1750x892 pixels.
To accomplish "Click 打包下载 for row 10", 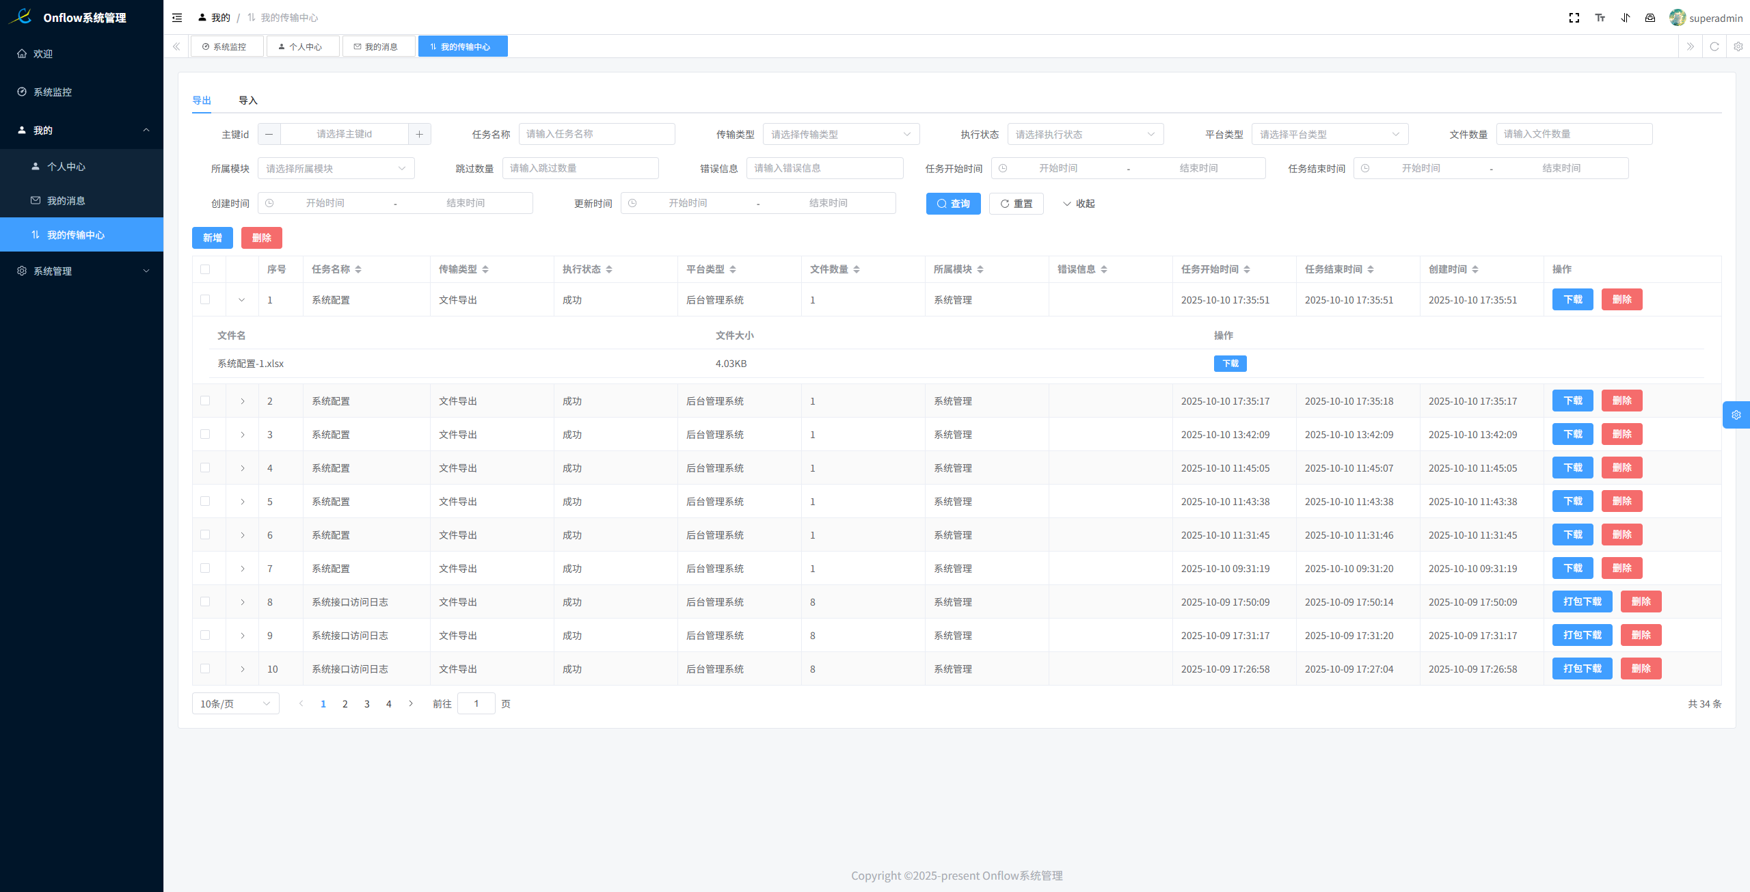I will point(1582,668).
